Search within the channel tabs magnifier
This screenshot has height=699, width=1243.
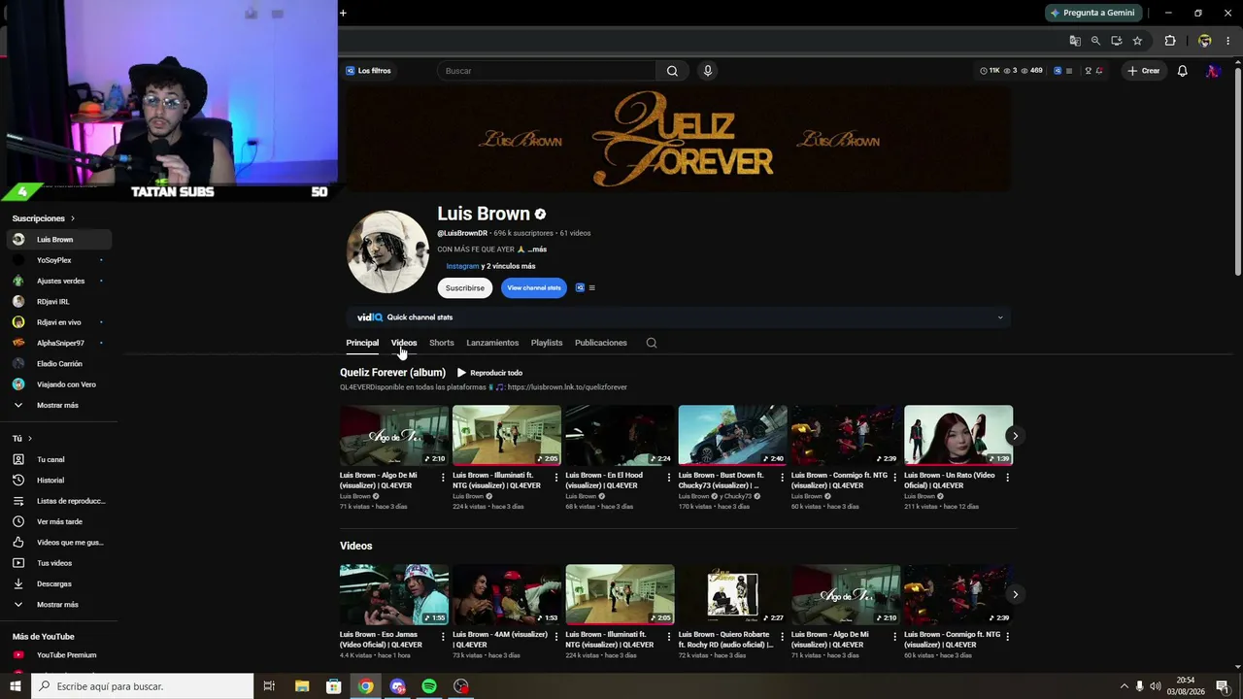click(652, 343)
